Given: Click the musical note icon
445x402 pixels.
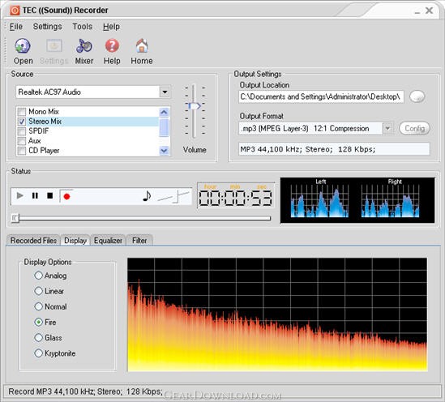Looking at the screenshot, I should tap(147, 196).
